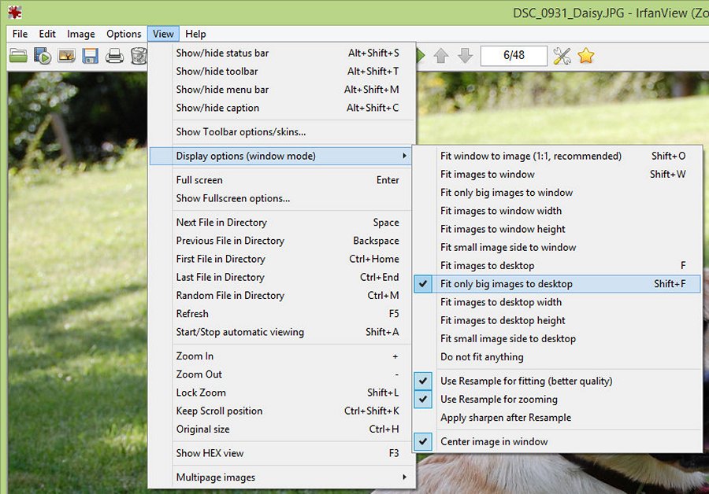Choose Show/hide toolbar

click(280, 72)
